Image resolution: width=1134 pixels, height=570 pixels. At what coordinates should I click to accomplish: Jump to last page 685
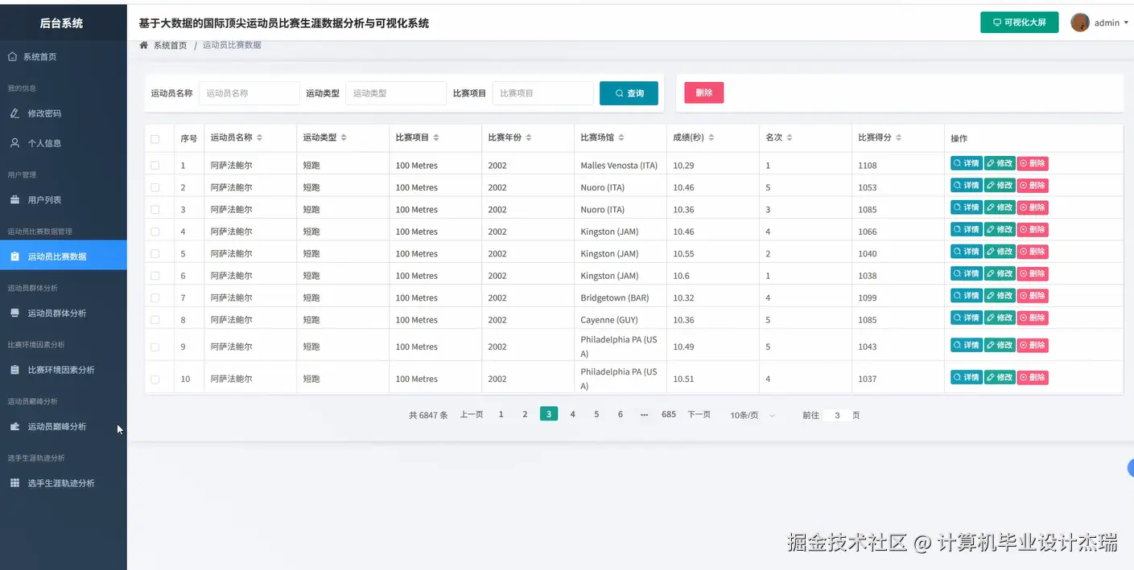click(x=669, y=415)
